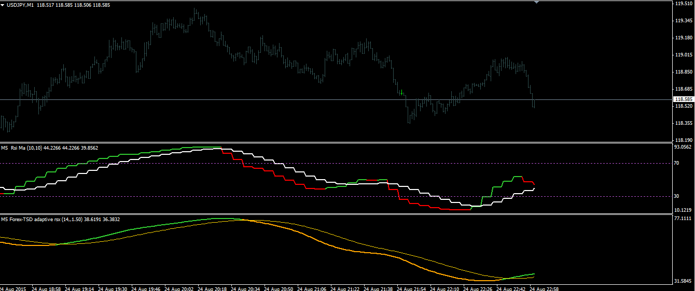695x291 pixels.
Task: Click price scale value 119.510
Action: [x=684, y=4]
